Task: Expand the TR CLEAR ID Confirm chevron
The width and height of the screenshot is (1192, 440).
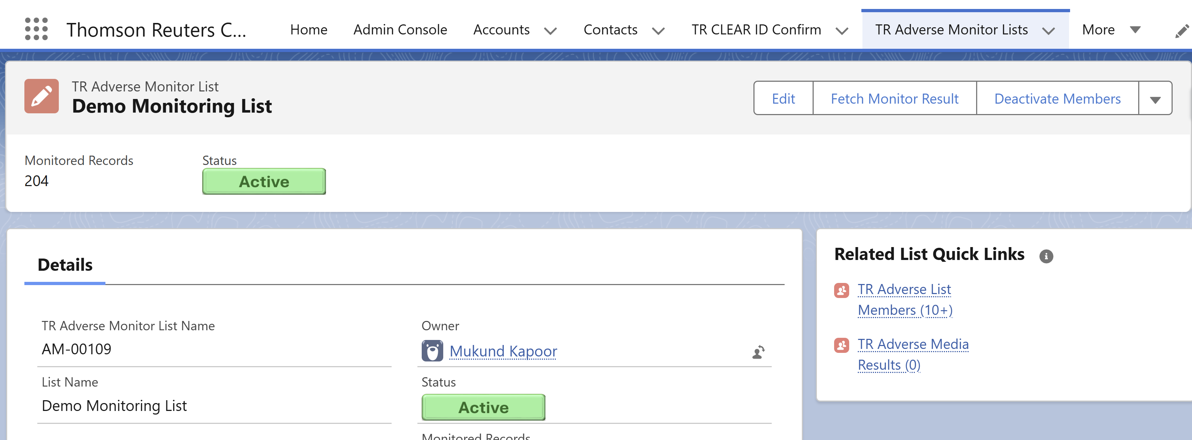Action: coord(842,31)
